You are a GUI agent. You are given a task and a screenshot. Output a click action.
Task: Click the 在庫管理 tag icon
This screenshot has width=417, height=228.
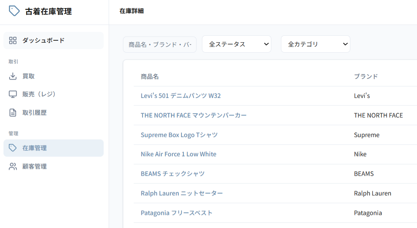click(13, 148)
